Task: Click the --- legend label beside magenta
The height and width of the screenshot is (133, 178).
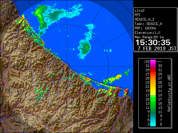Action: 159,62
